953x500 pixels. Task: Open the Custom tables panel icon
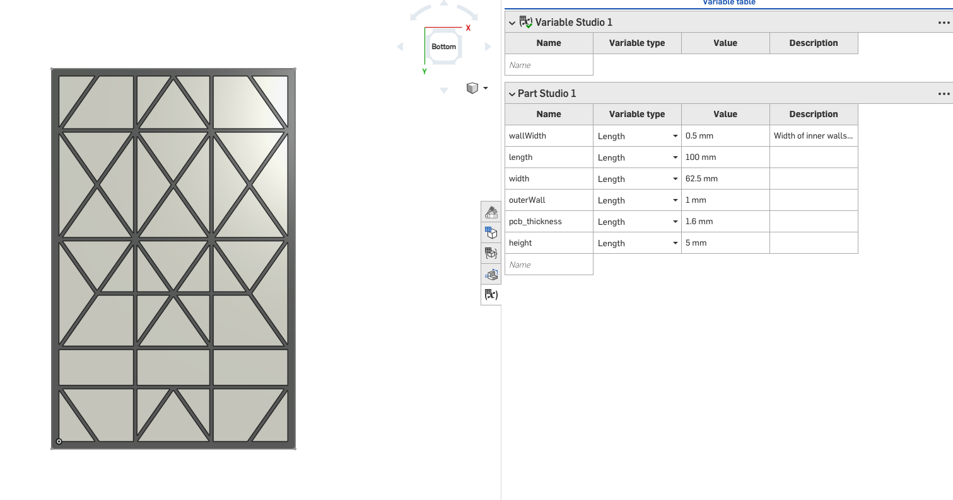click(x=491, y=254)
